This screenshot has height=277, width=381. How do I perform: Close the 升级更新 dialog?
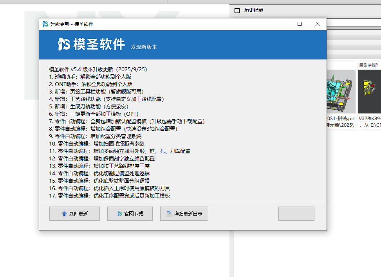click(317, 24)
